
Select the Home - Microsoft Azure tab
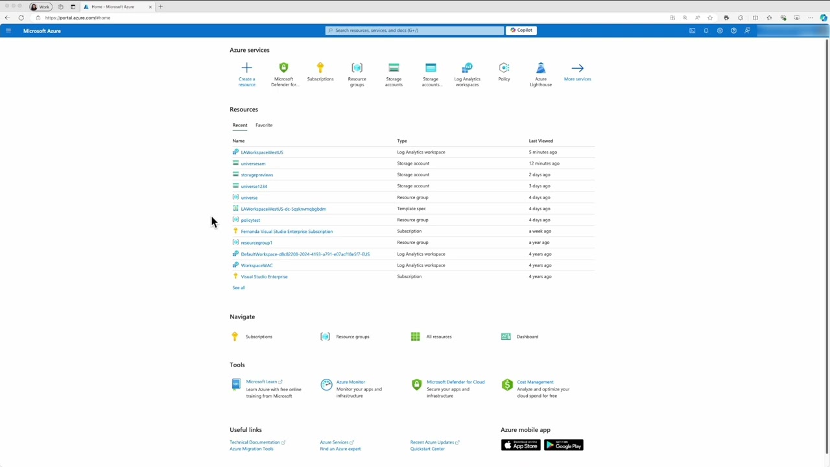tap(117, 6)
